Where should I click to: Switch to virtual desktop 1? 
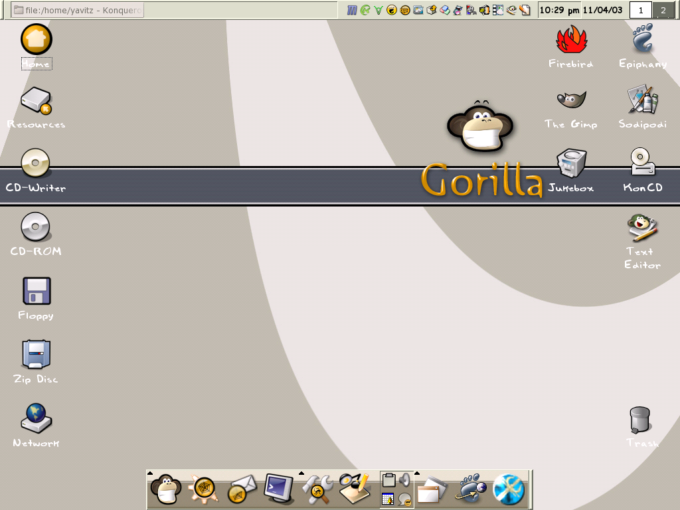[x=641, y=10]
